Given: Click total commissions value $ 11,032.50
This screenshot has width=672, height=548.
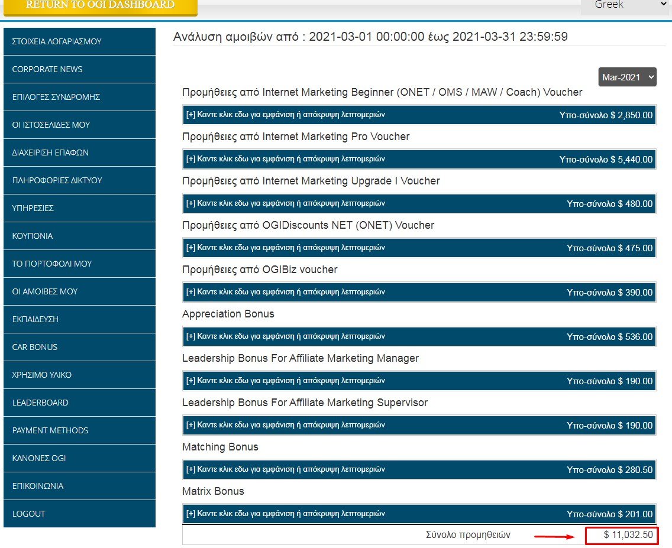Looking at the screenshot, I should 628,535.
